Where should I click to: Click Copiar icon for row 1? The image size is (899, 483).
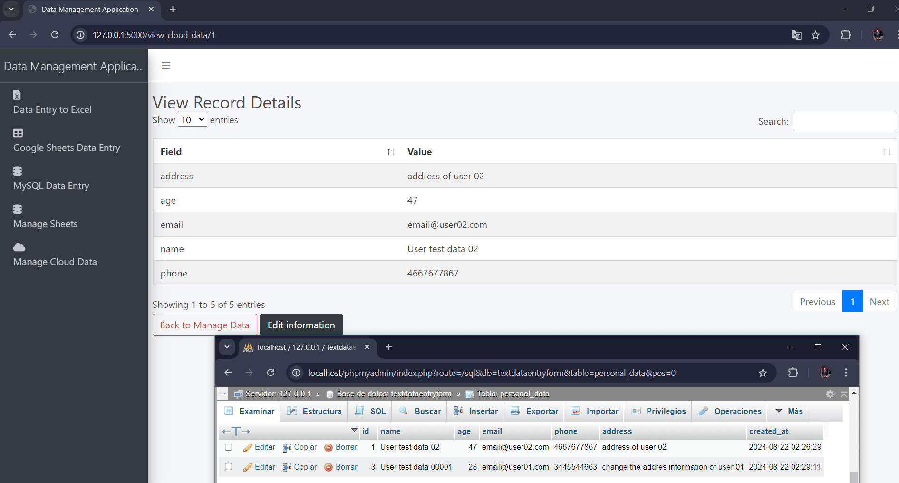[x=287, y=447]
